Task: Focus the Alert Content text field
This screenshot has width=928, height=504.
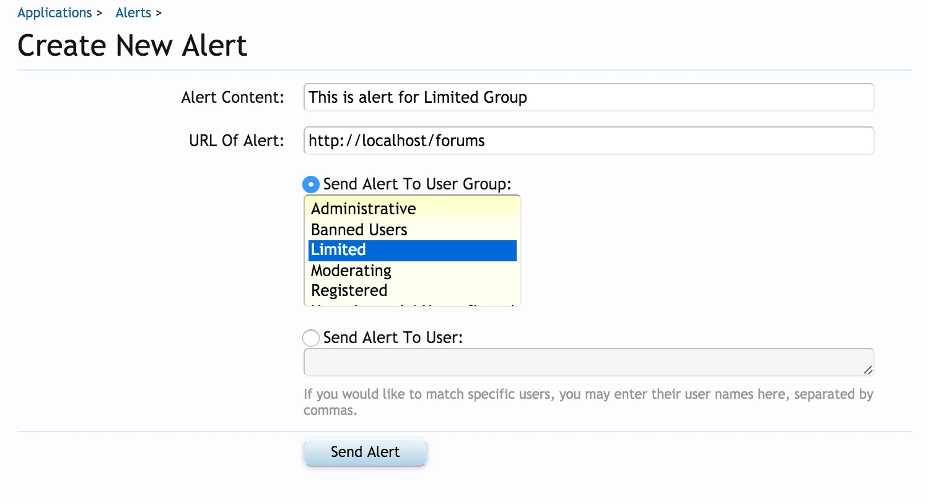Action: point(589,97)
